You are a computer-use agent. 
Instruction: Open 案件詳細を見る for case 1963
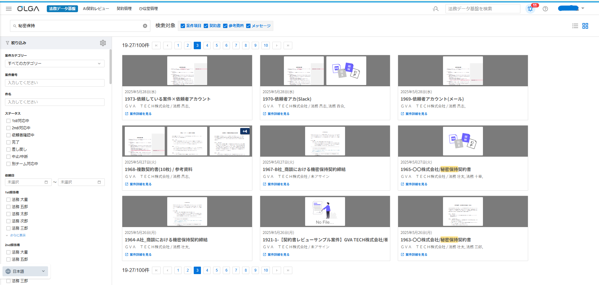click(x=414, y=255)
